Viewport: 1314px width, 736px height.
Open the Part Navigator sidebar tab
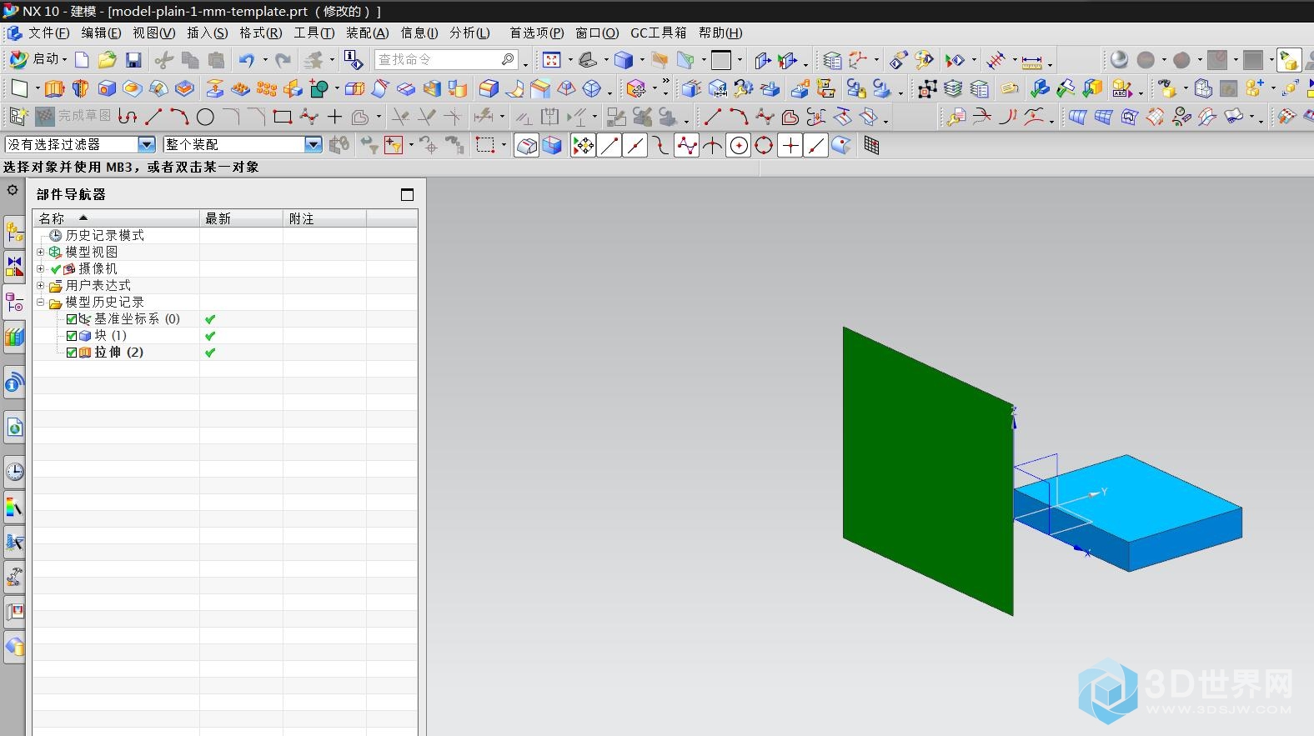14,302
